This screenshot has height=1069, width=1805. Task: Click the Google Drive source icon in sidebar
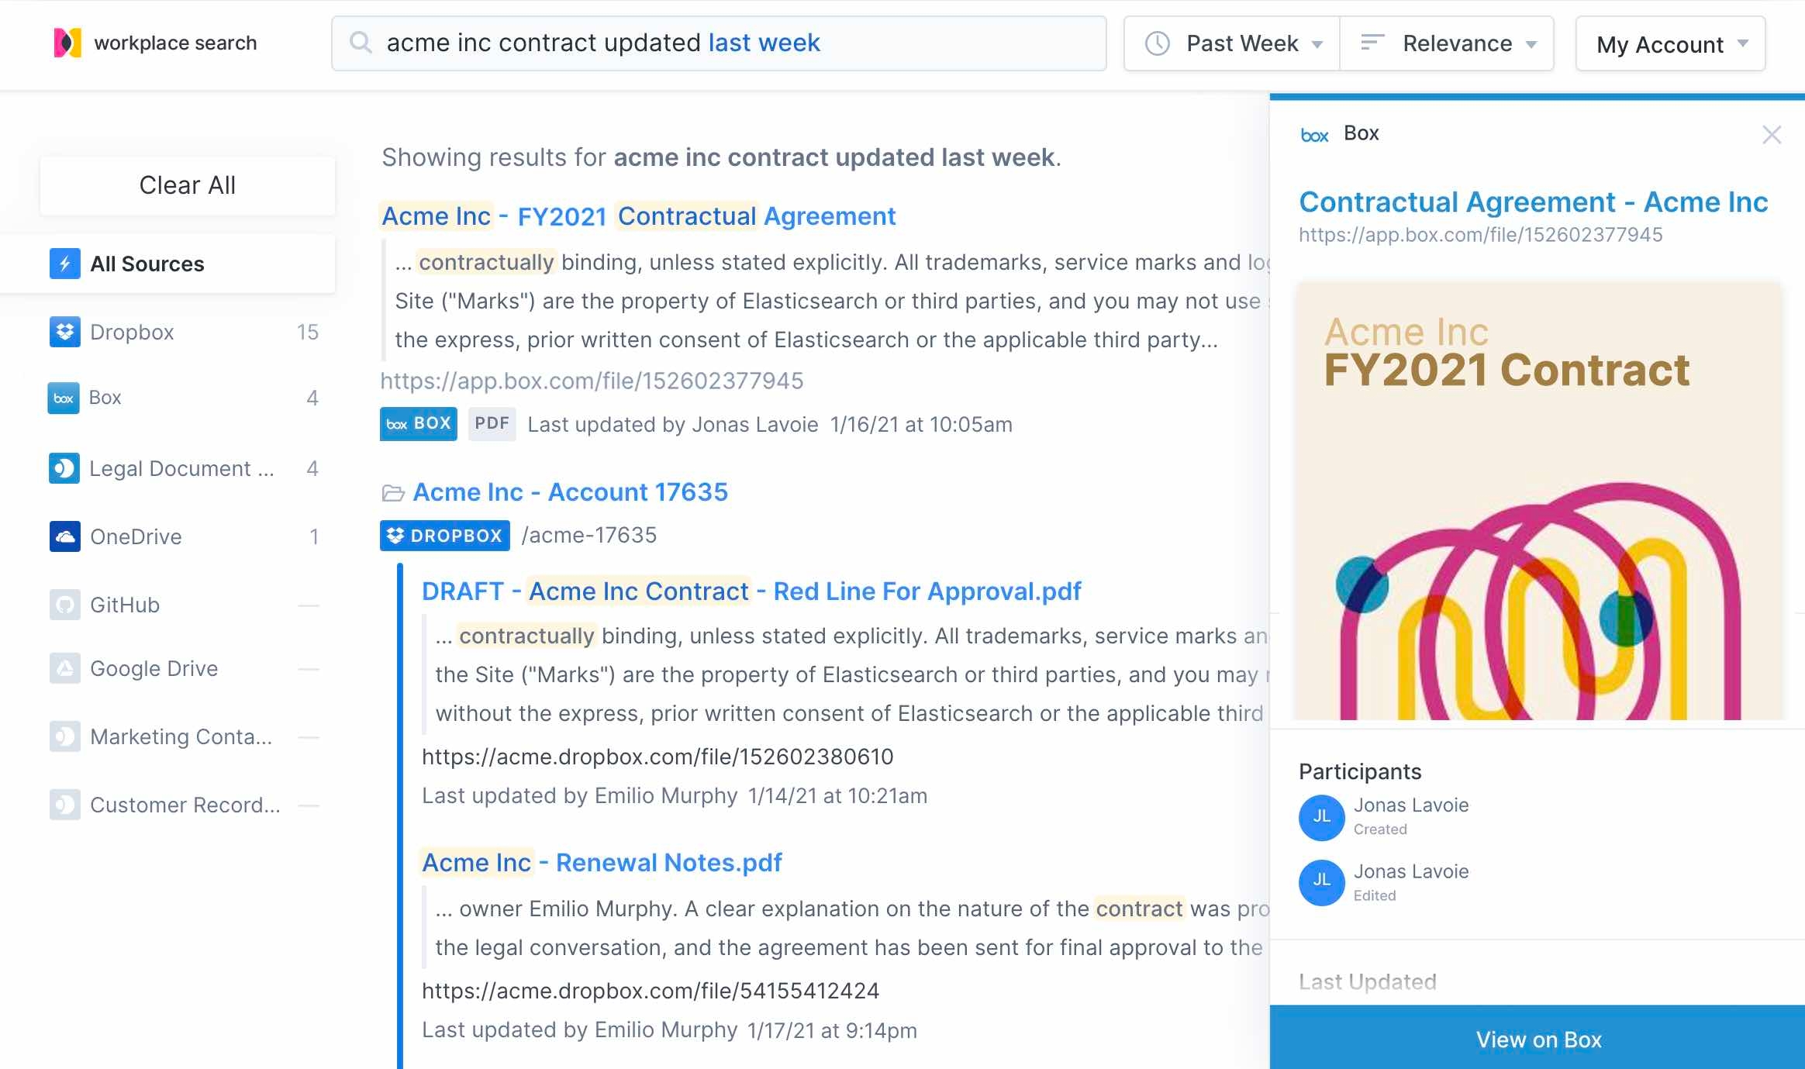pyautogui.click(x=65, y=667)
